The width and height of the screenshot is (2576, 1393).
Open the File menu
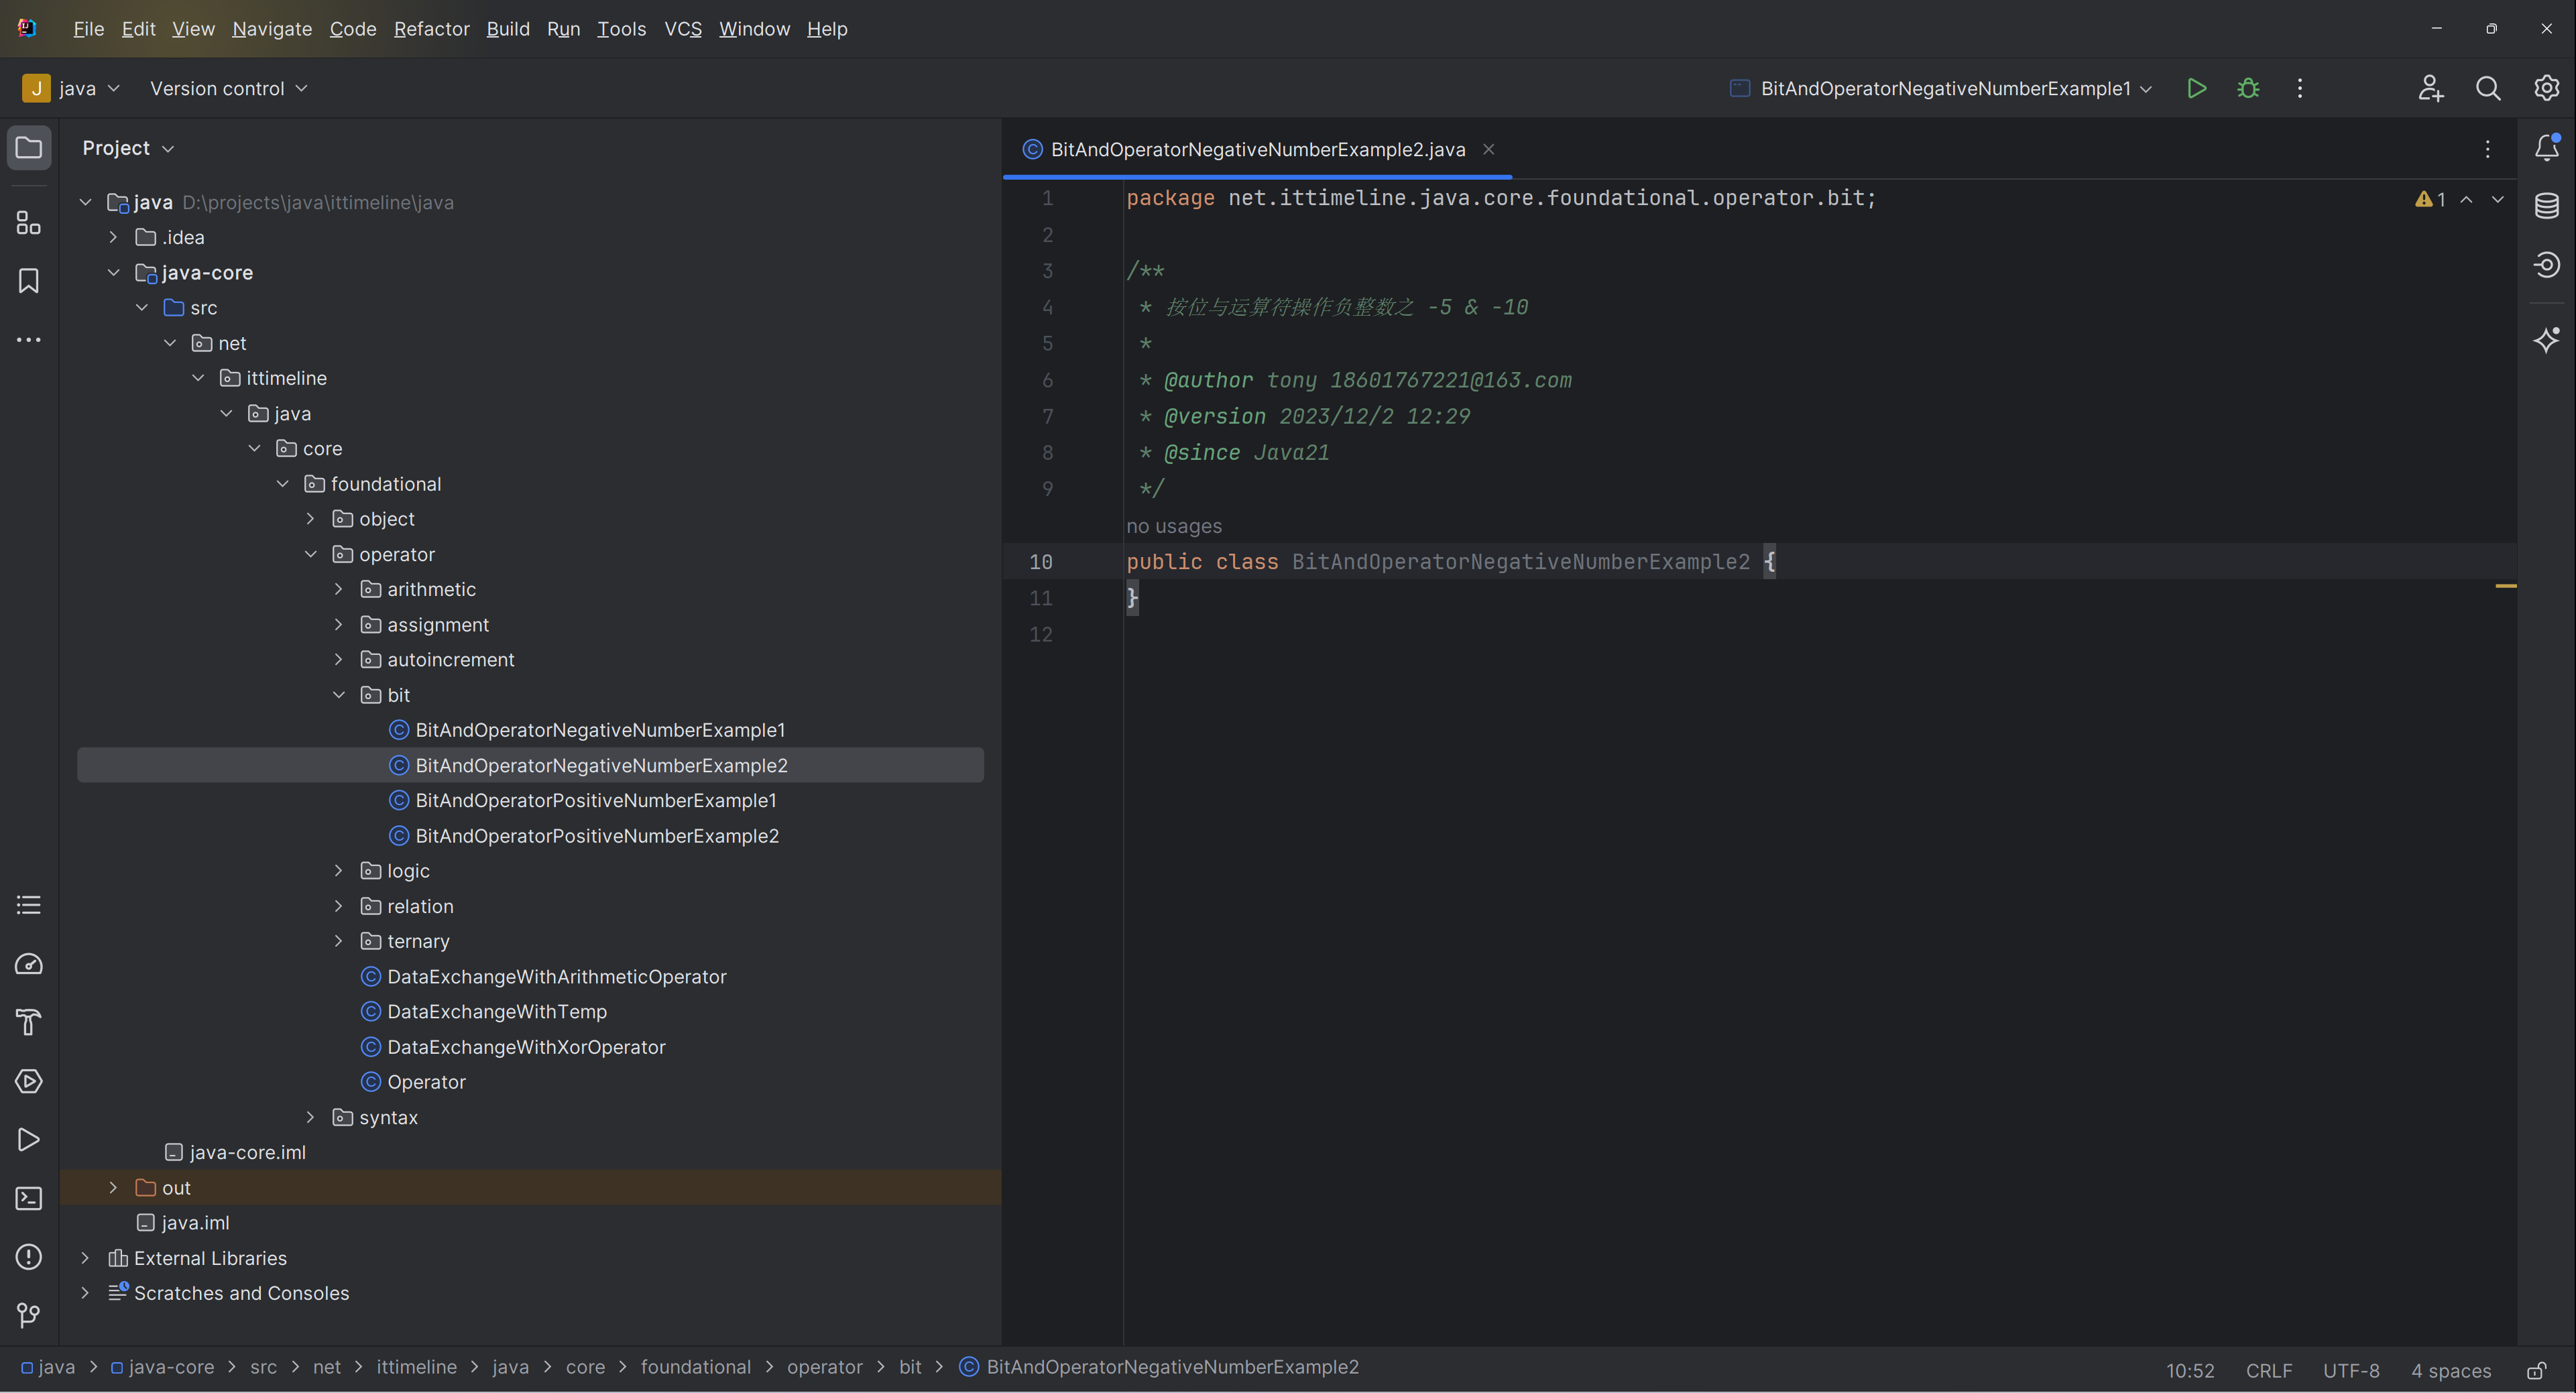[x=88, y=29]
